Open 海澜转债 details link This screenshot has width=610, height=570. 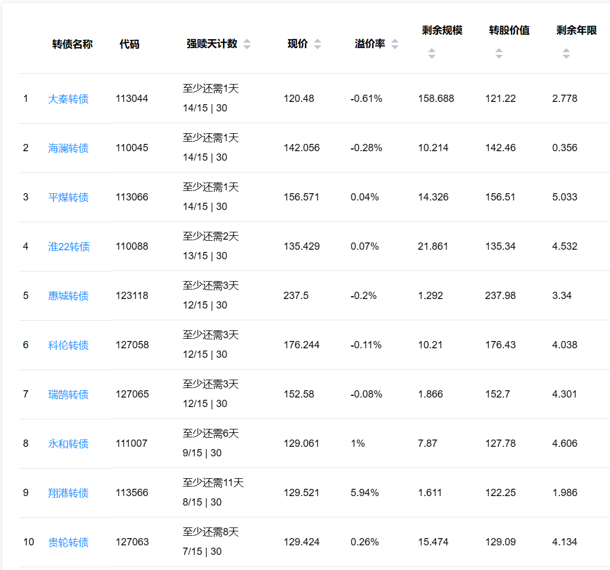68,148
